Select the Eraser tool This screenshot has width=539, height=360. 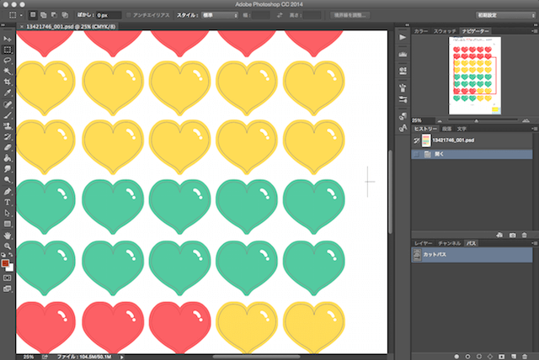pos(8,147)
